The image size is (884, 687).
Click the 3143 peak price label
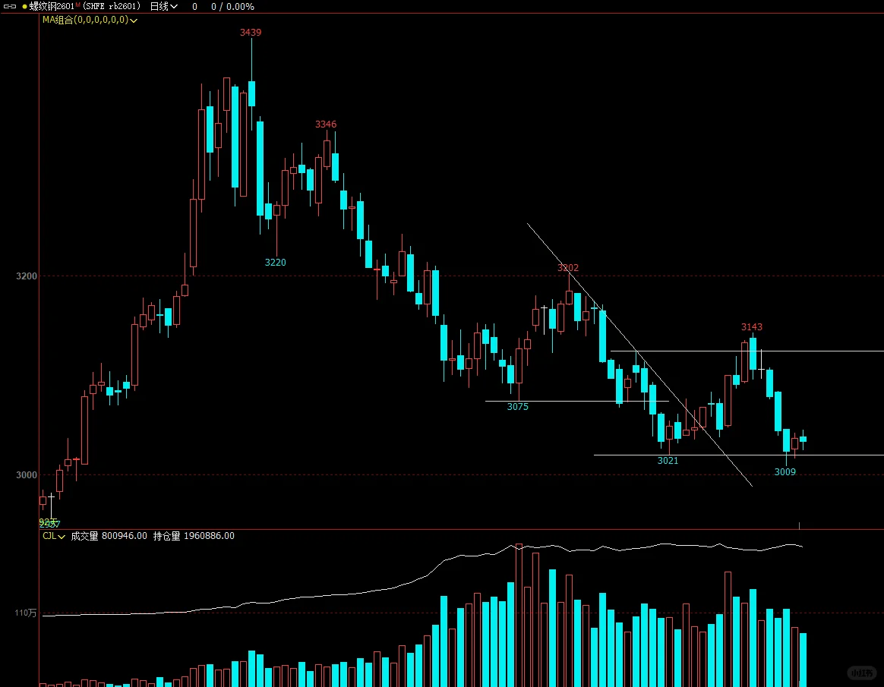point(752,327)
